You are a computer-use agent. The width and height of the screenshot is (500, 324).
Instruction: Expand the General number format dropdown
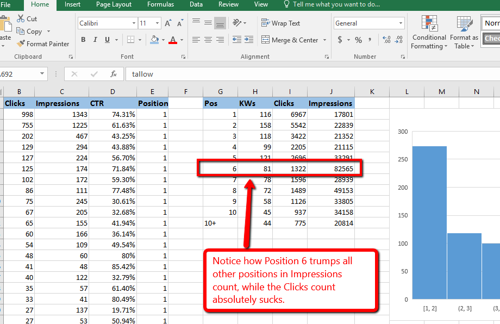pos(401,23)
